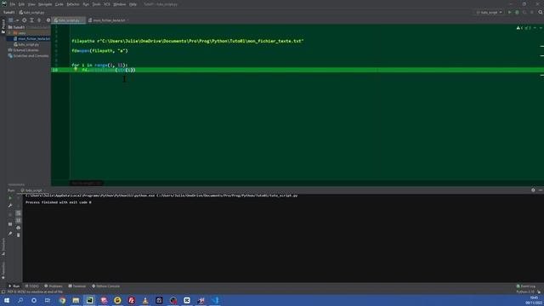This screenshot has height=306, width=544.
Task: Open File Explorer from taskbar
Action: pos(76,300)
